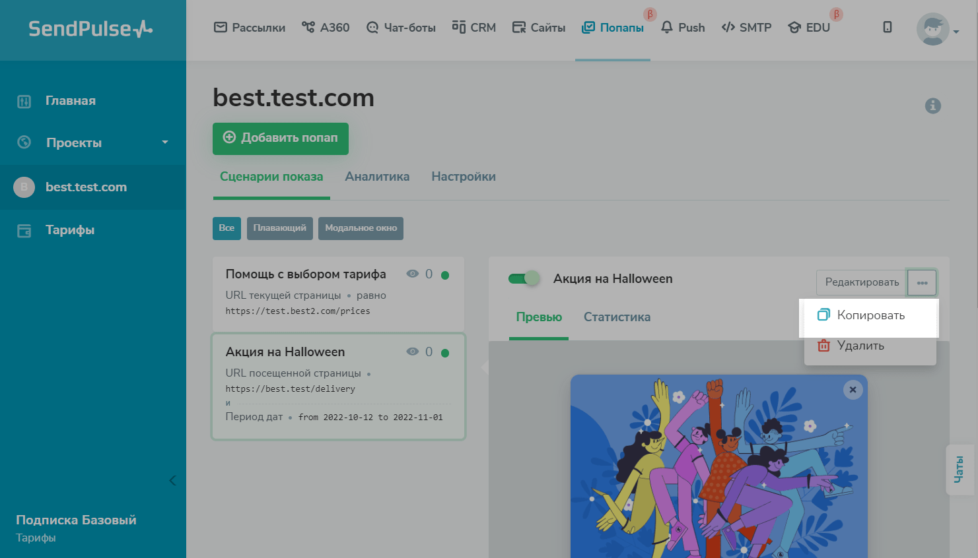
Task: Toggle the Акция на Halloween popup switch
Action: (524, 278)
